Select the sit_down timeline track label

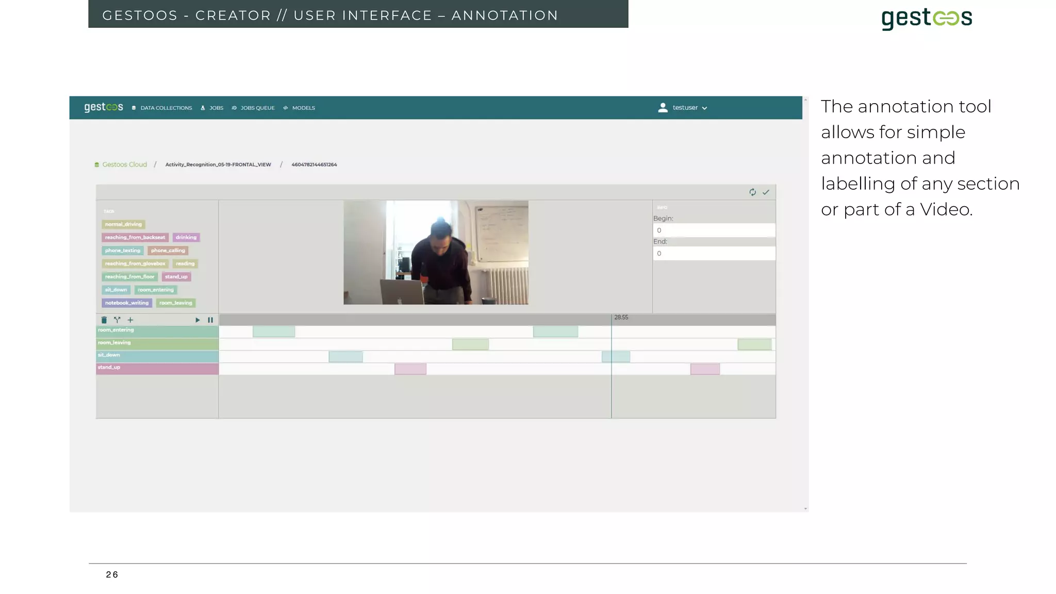click(x=157, y=356)
